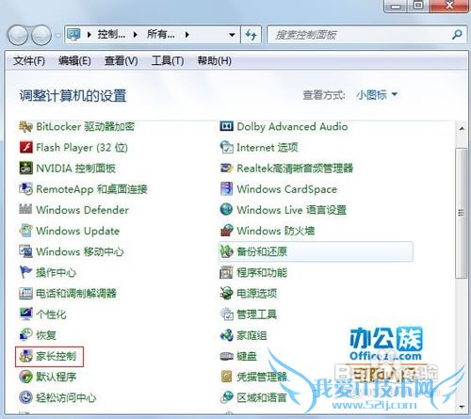
Task: Expand the arrow before 控制... breadcrumb
Action: pos(89,35)
